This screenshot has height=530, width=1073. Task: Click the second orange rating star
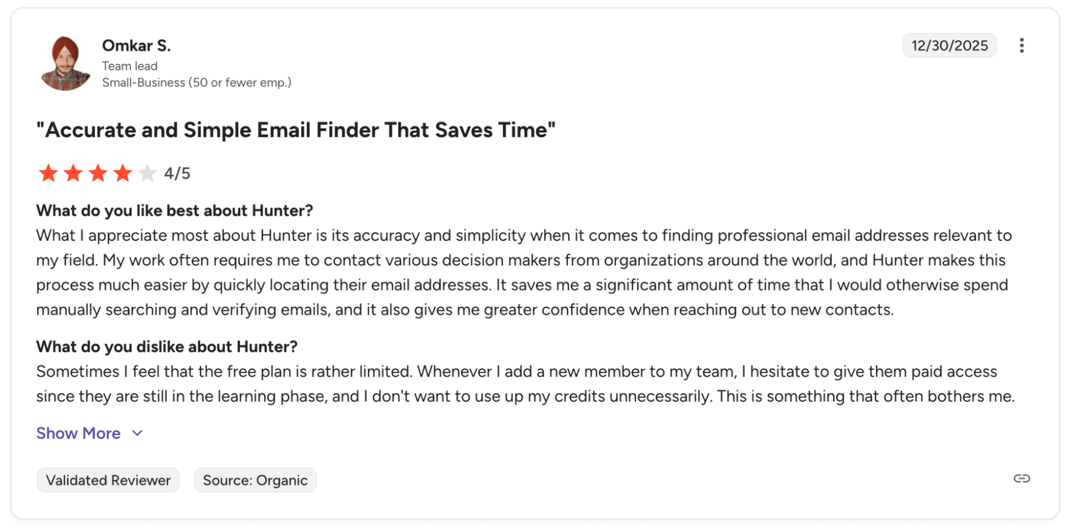coord(73,173)
